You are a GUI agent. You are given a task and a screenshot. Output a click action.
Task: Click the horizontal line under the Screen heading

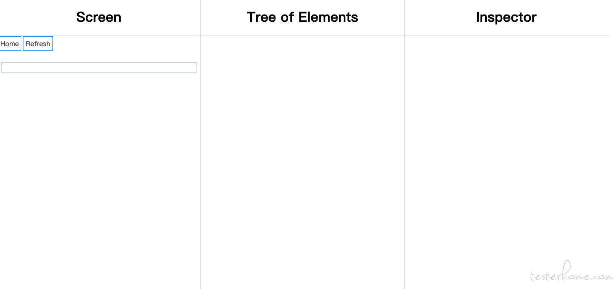click(x=100, y=35)
